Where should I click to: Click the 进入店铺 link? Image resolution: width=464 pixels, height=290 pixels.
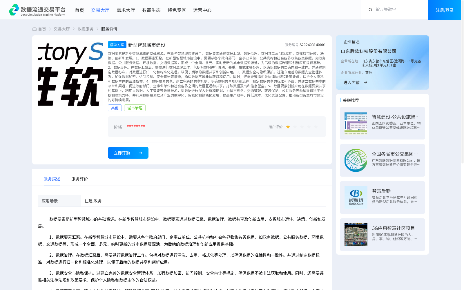pos(351,82)
